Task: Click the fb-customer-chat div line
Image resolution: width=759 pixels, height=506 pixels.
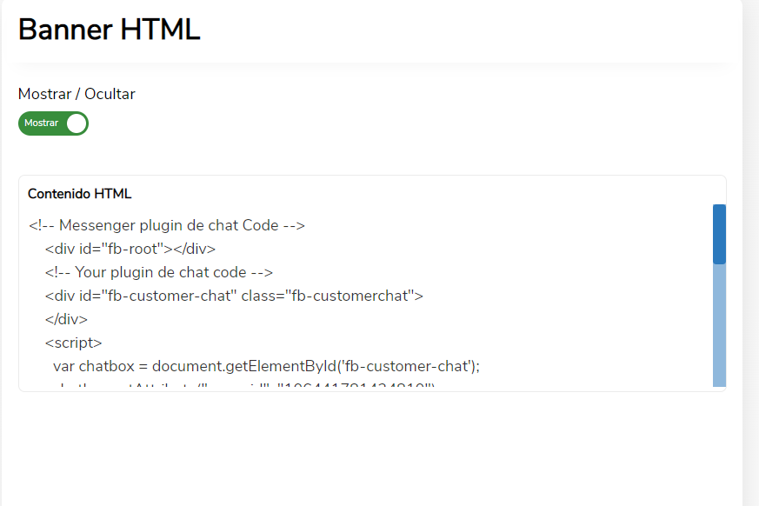Action: pyautogui.click(x=234, y=296)
